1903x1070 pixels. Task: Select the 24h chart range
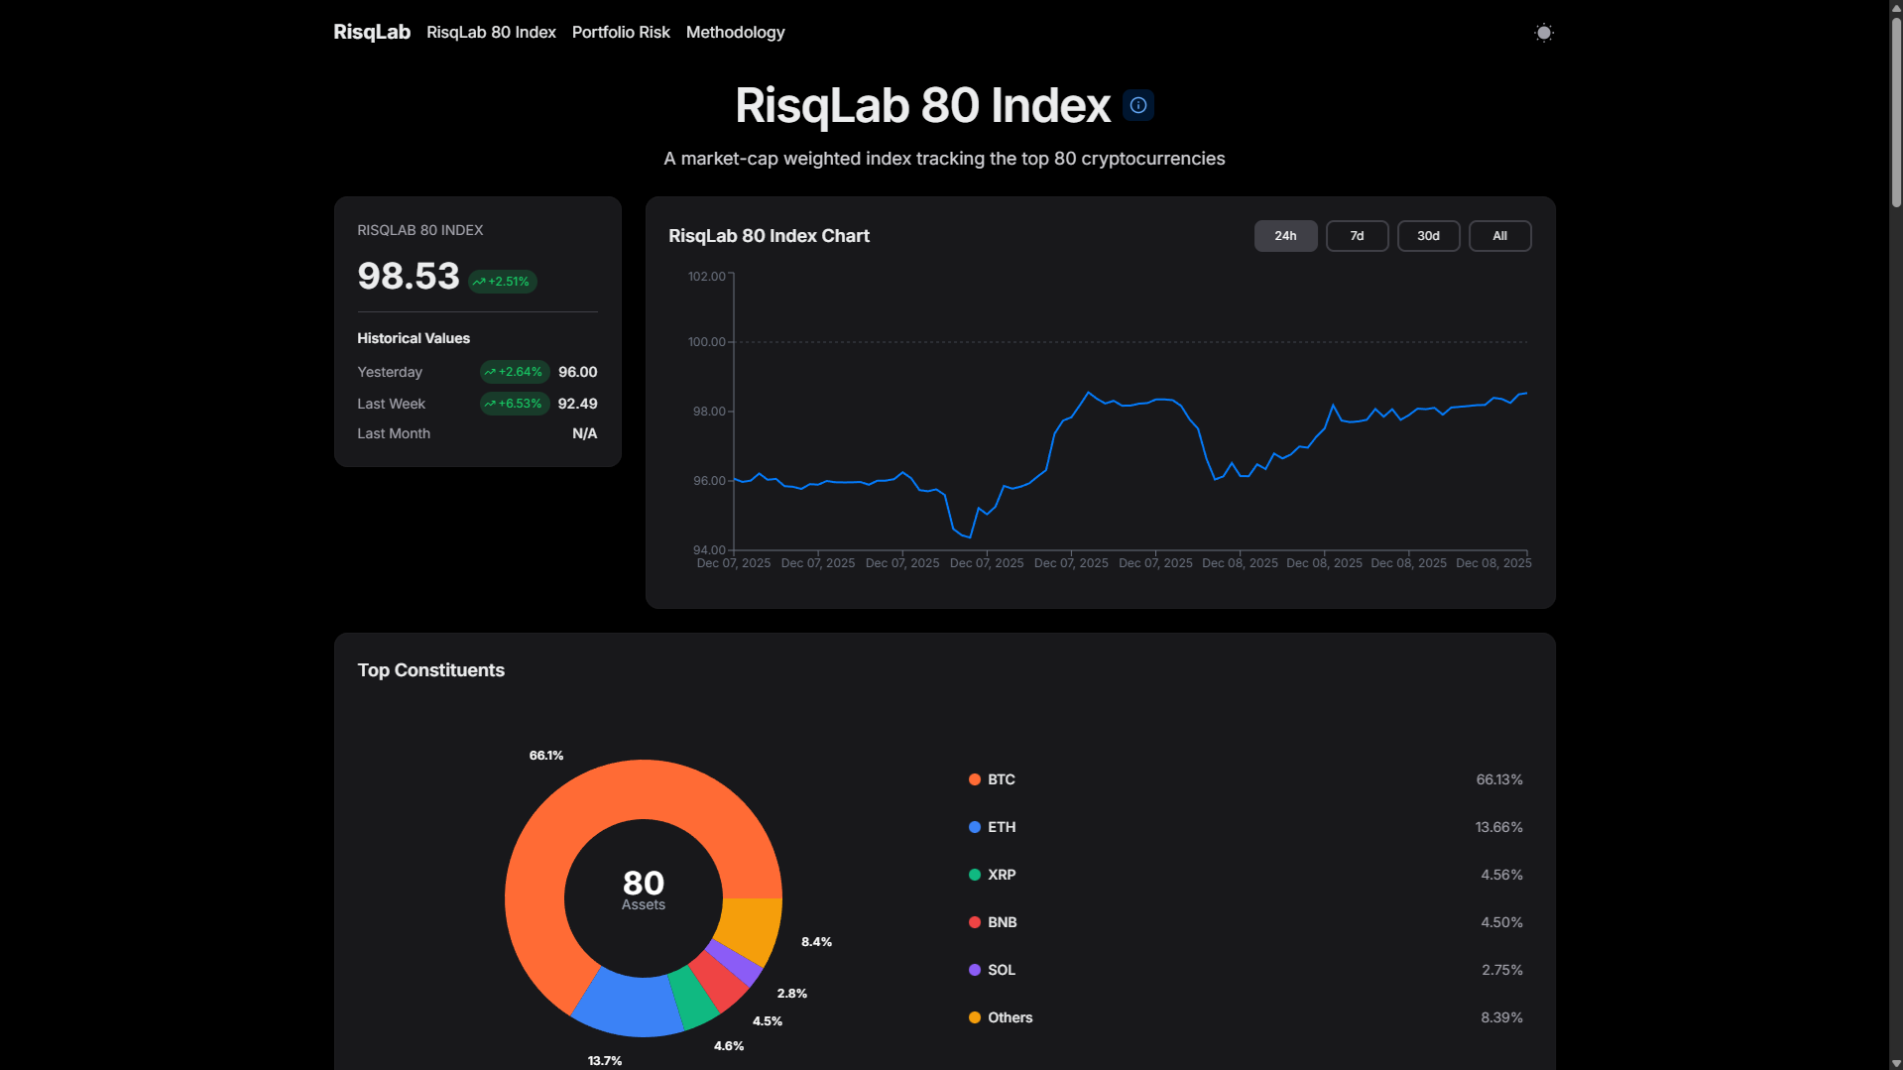tap(1285, 236)
